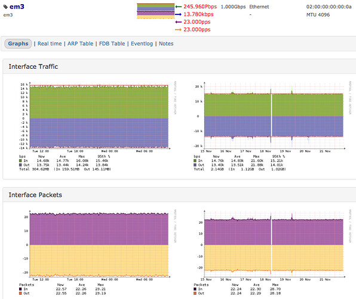Switch to the Real time tab

50,44
